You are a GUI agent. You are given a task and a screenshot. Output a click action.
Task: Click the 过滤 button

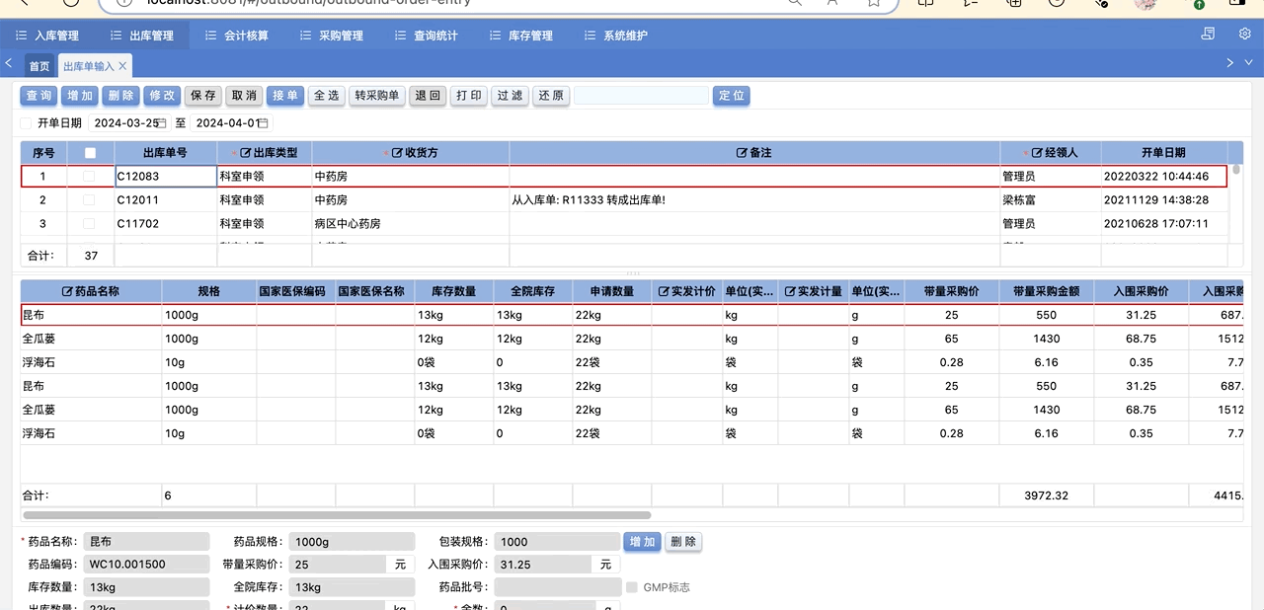[511, 96]
